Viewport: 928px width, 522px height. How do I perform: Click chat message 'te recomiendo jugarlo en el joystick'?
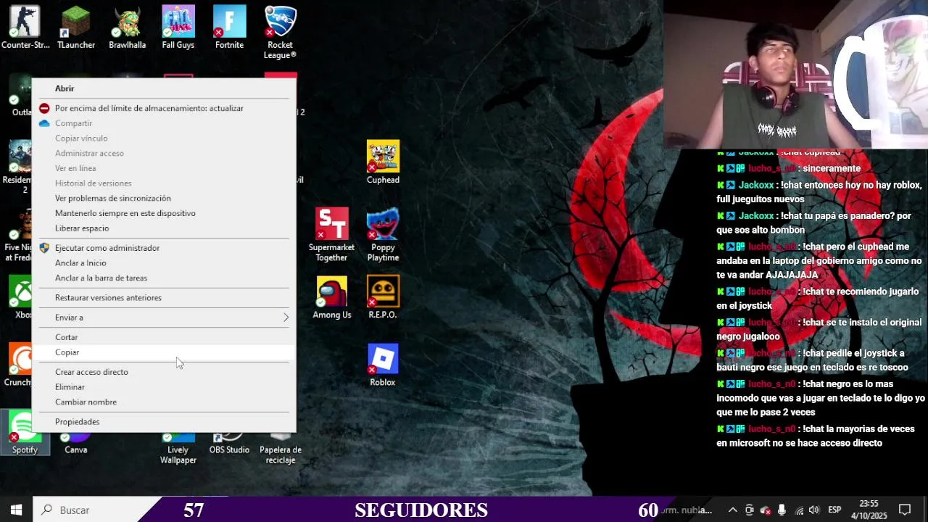click(x=818, y=299)
